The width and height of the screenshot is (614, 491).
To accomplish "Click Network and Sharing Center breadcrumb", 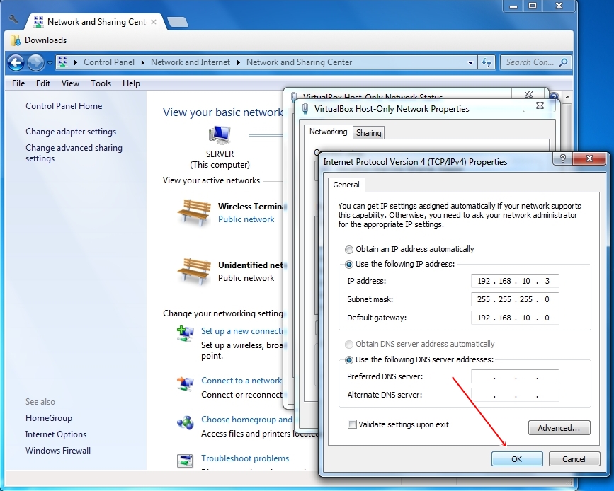I will click(x=299, y=62).
